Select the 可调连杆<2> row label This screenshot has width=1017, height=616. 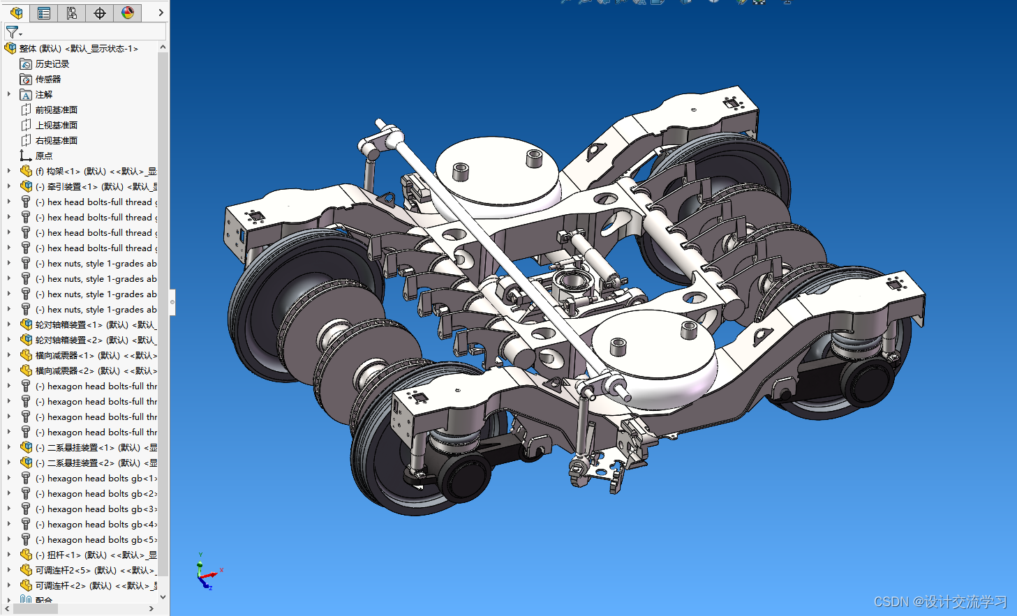point(96,585)
